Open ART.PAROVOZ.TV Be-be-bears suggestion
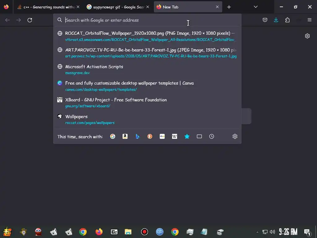The image size is (317, 238). click(x=147, y=53)
